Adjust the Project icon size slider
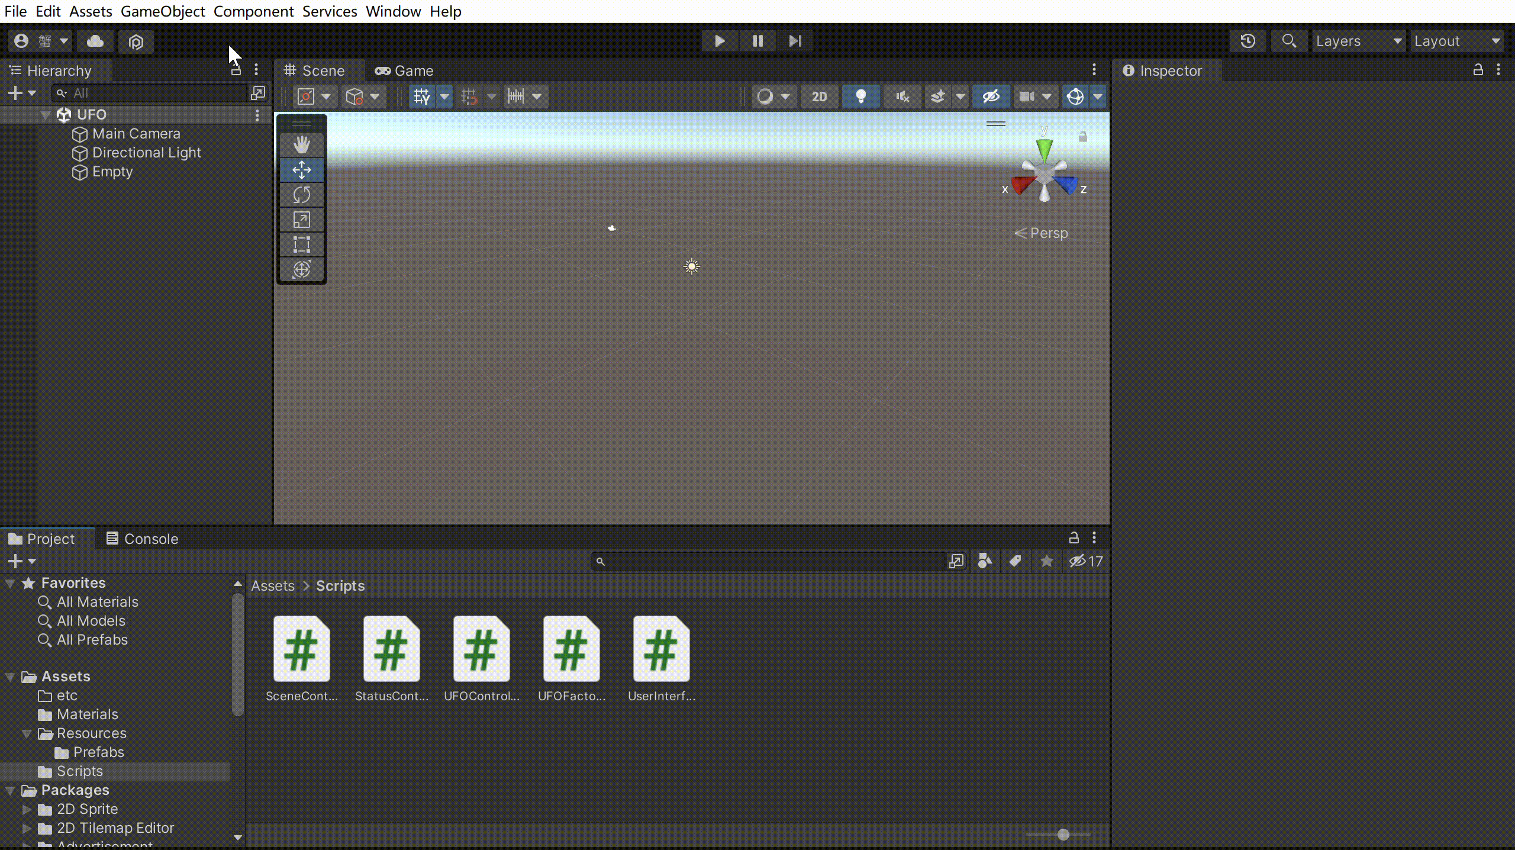1515x850 pixels. coord(1063,835)
